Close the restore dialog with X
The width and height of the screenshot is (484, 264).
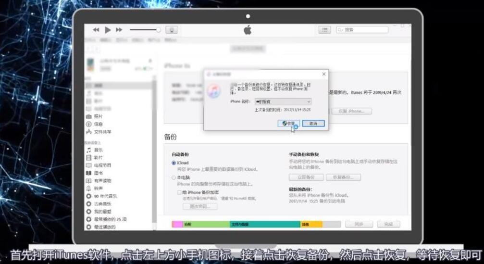324,74
